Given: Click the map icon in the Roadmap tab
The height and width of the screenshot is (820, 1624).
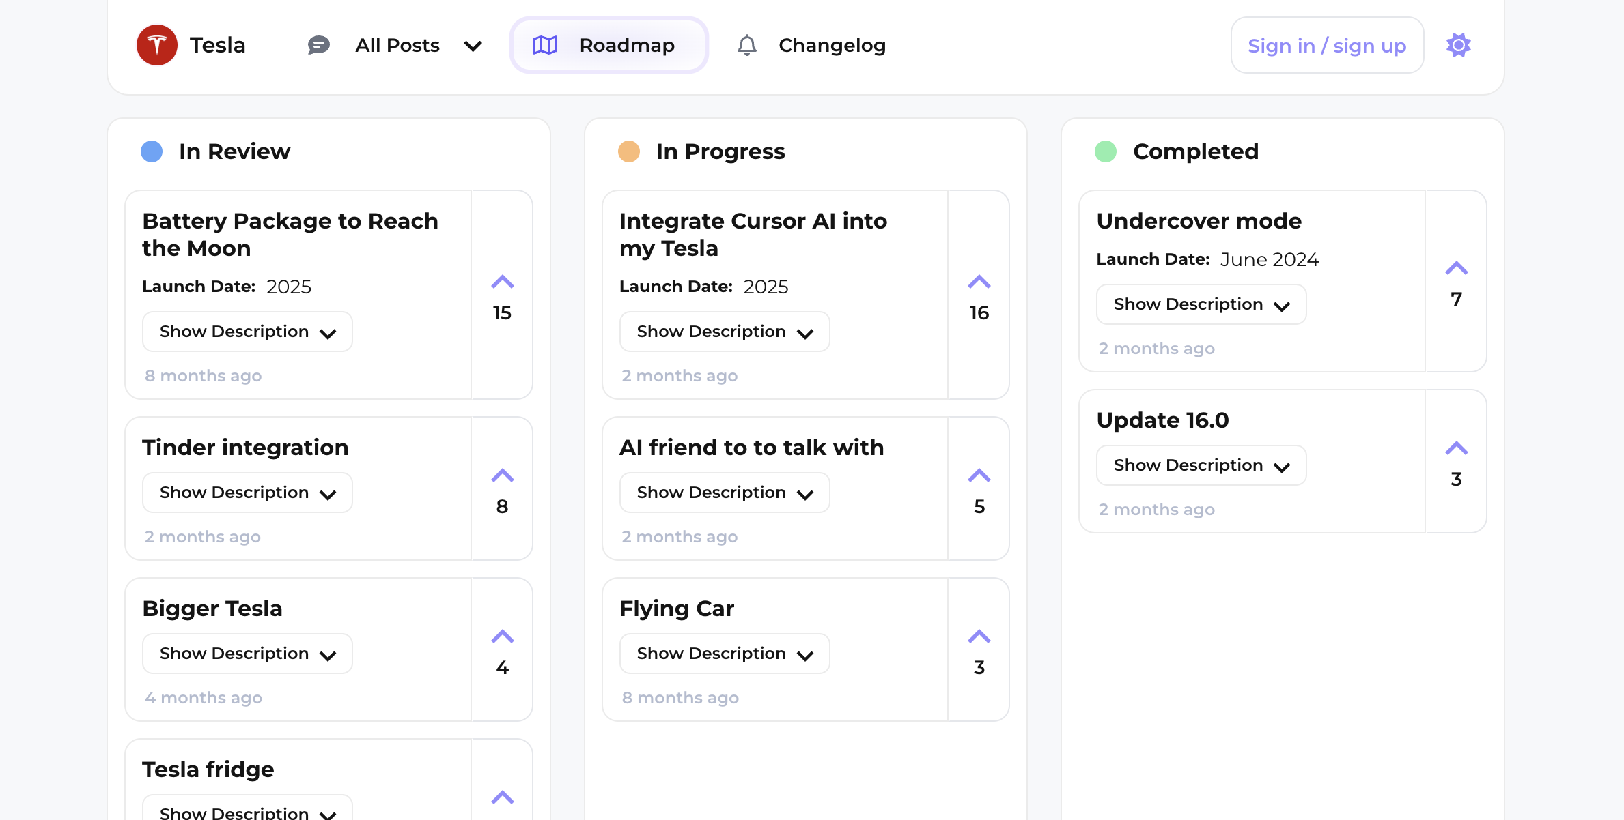Looking at the screenshot, I should tap(543, 45).
